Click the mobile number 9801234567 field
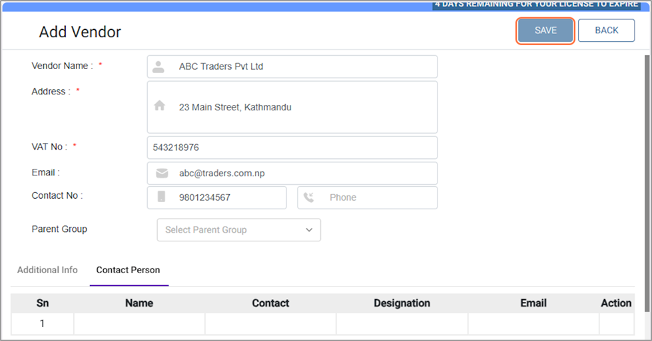This screenshot has width=652, height=341. 205,197
